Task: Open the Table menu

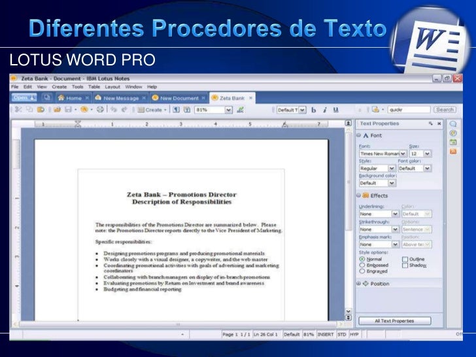Action: point(94,87)
